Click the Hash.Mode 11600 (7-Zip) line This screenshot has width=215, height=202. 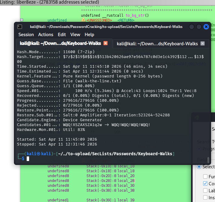[56, 52]
